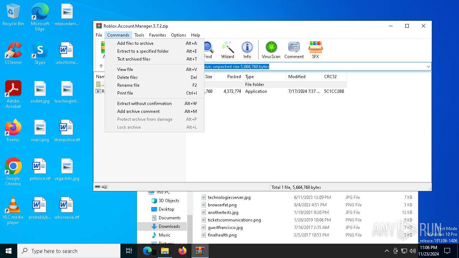459x258 pixels.
Task: Select endiet.jpg file on desktop
Action: 40,92
